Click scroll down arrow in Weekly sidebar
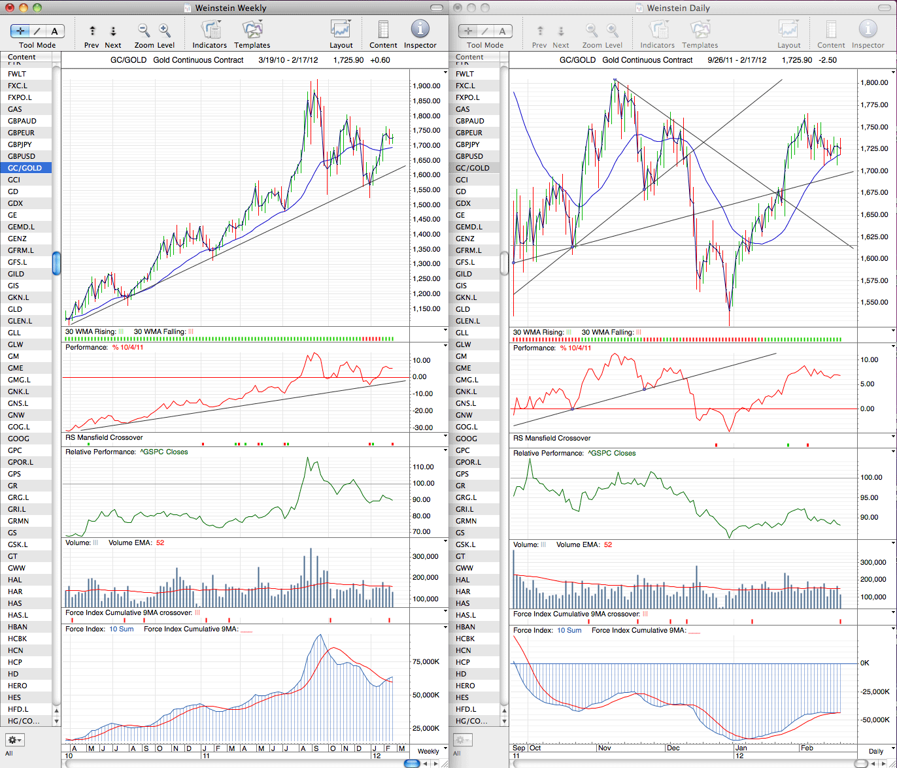 57,721
